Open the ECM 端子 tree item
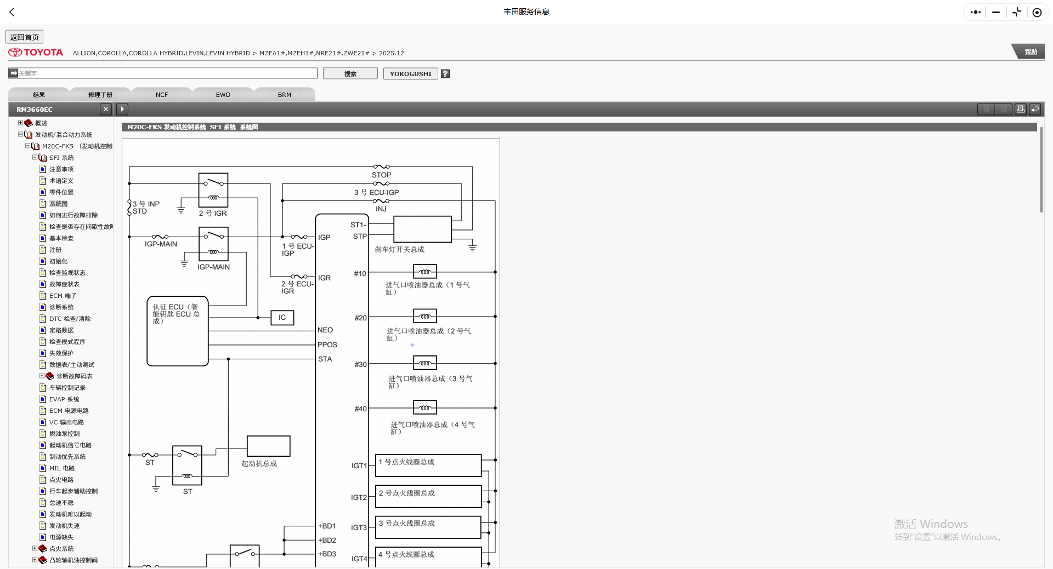Viewport: 1053px width, 569px height. (63, 296)
